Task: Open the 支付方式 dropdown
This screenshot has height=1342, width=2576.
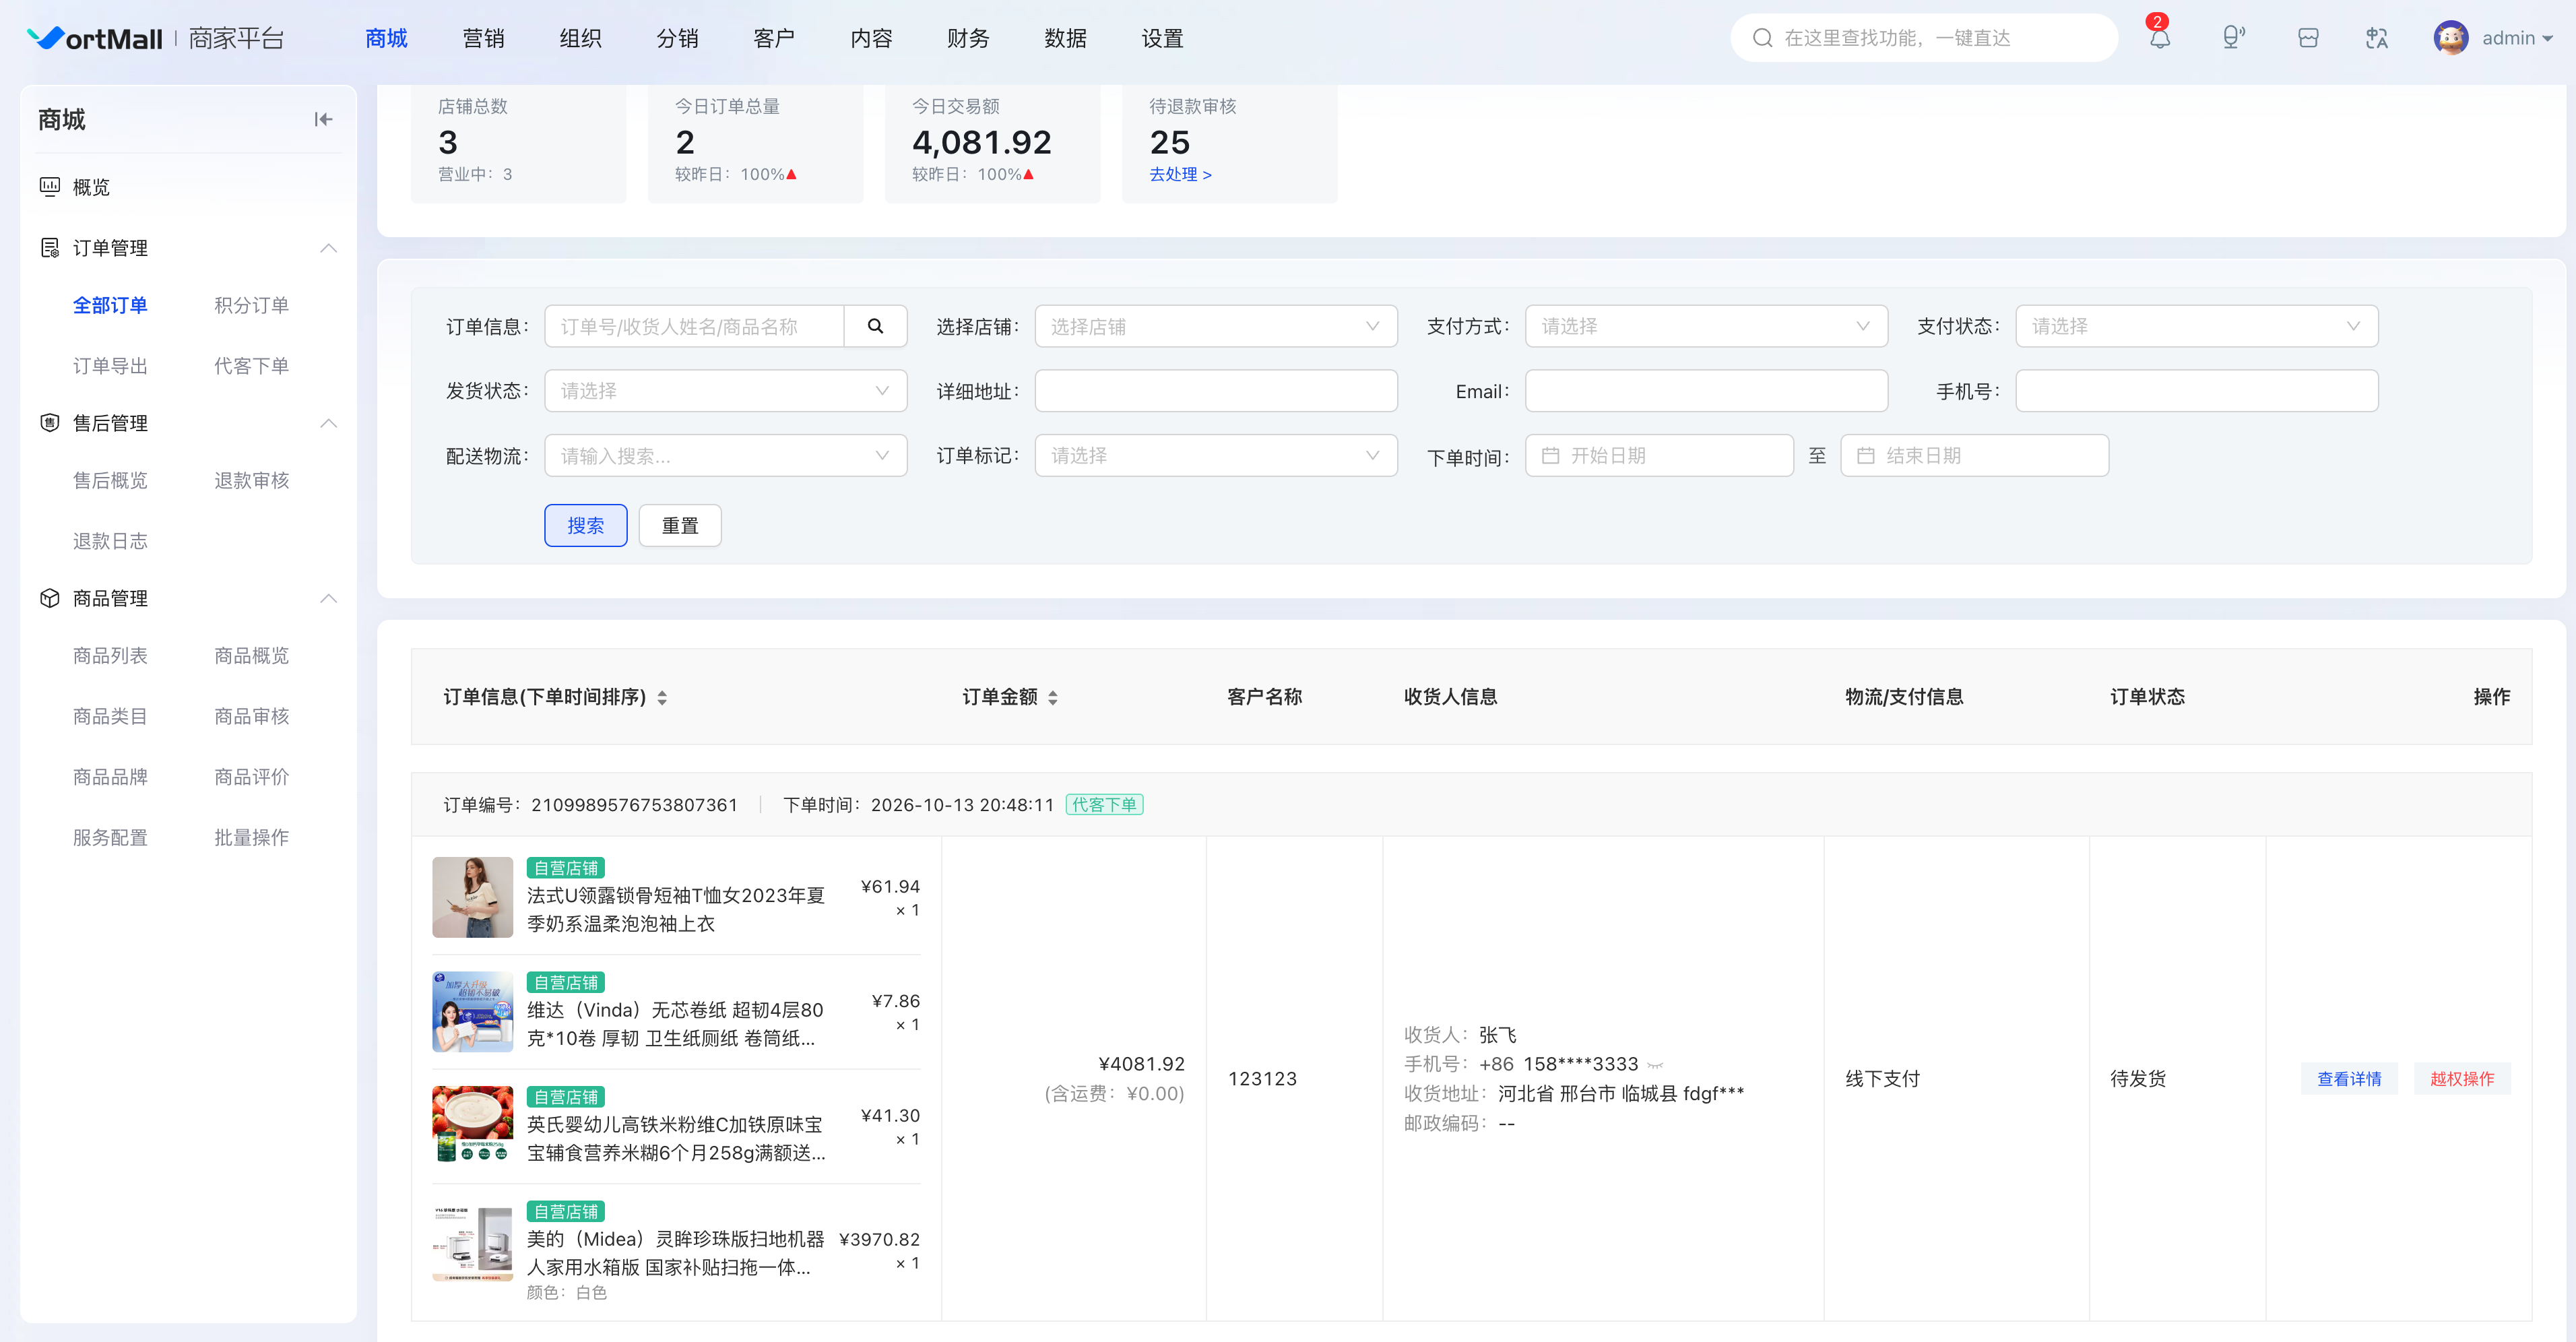Action: click(1706, 326)
